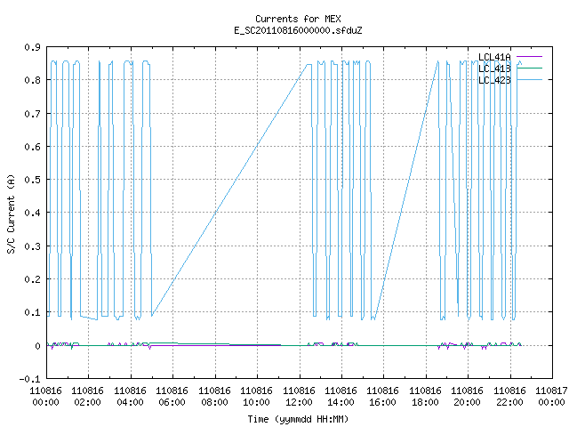Click the '110817 00:00' x-axis tick label
The height and width of the screenshot is (427, 569).
point(551,396)
